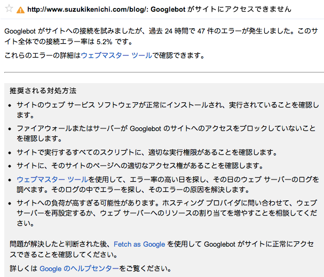
Task: Open the message subject about Googlebot access
Action: point(159,9)
